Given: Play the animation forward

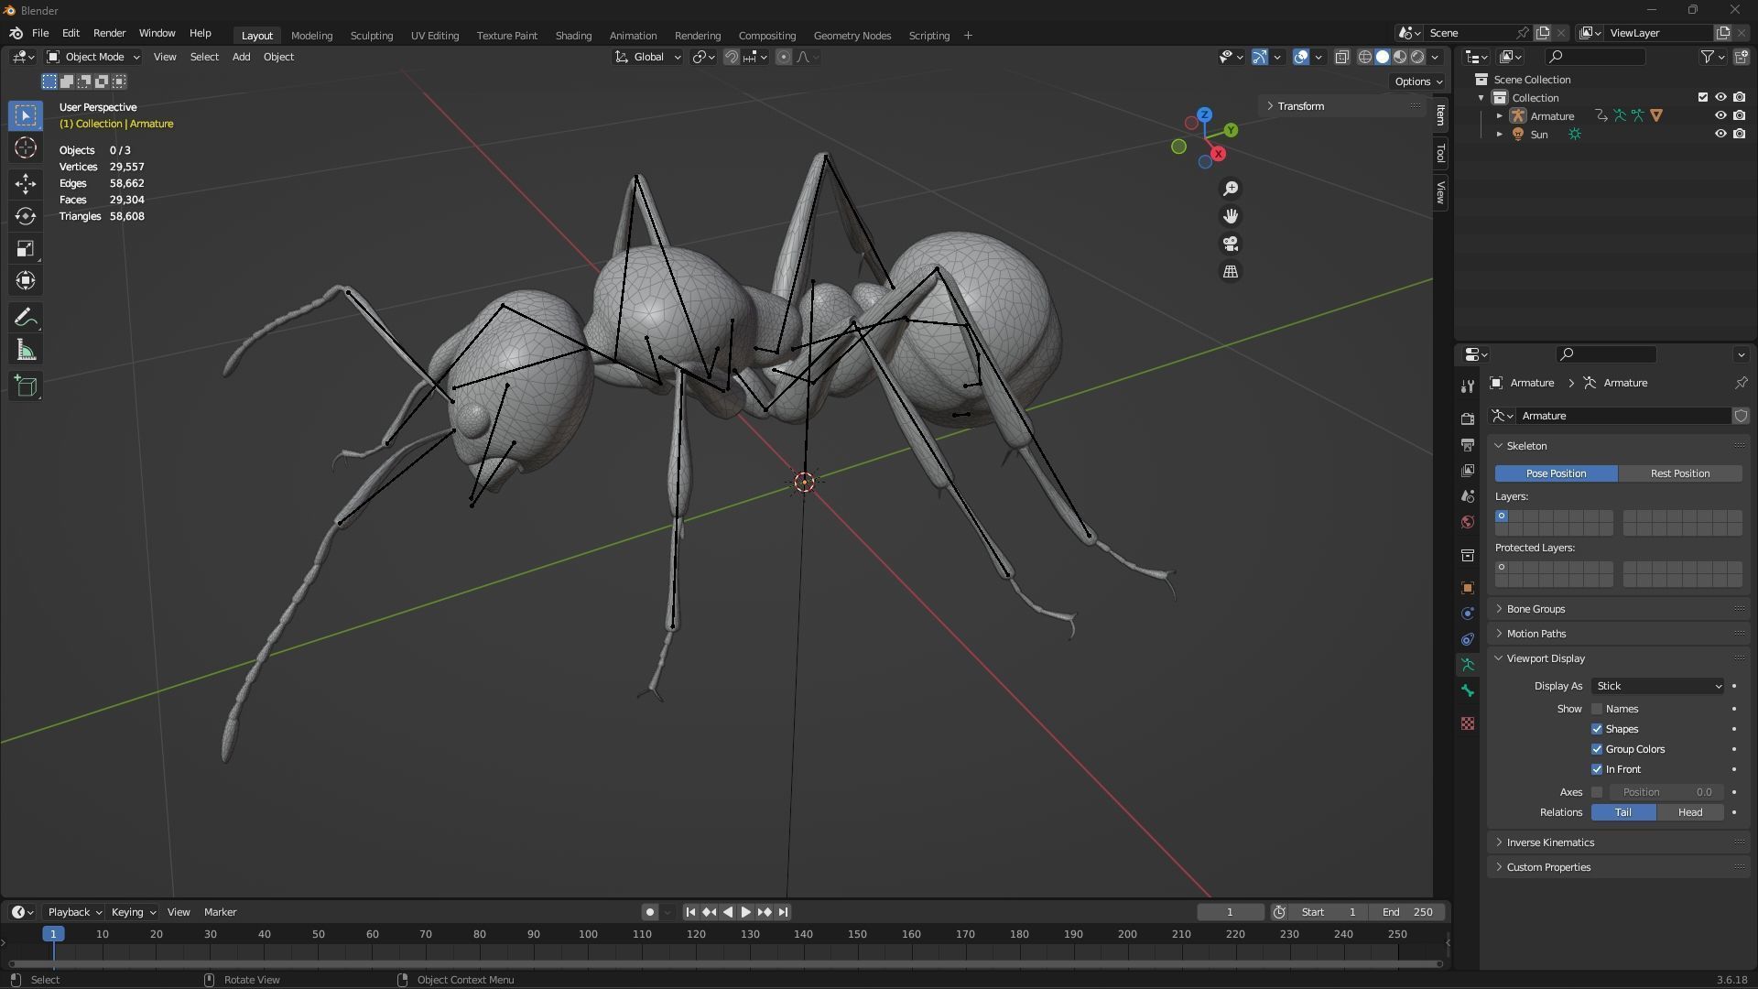Looking at the screenshot, I should [745, 912].
